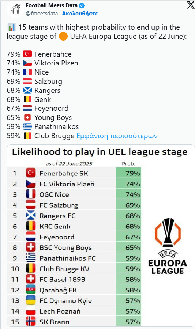Click the Prob. column header
This screenshot has width=195, height=329.
point(128,164)
